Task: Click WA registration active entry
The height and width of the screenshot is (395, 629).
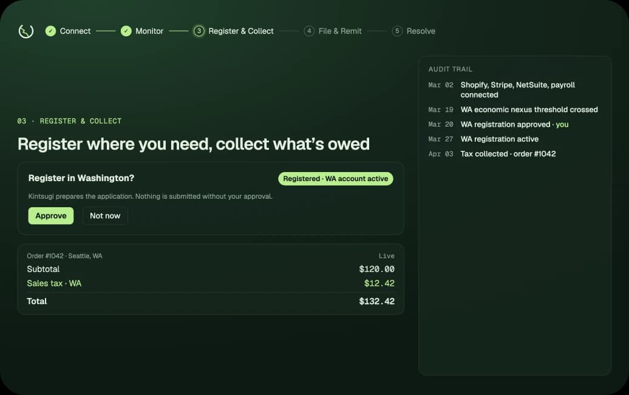Action: pos(500,139)
